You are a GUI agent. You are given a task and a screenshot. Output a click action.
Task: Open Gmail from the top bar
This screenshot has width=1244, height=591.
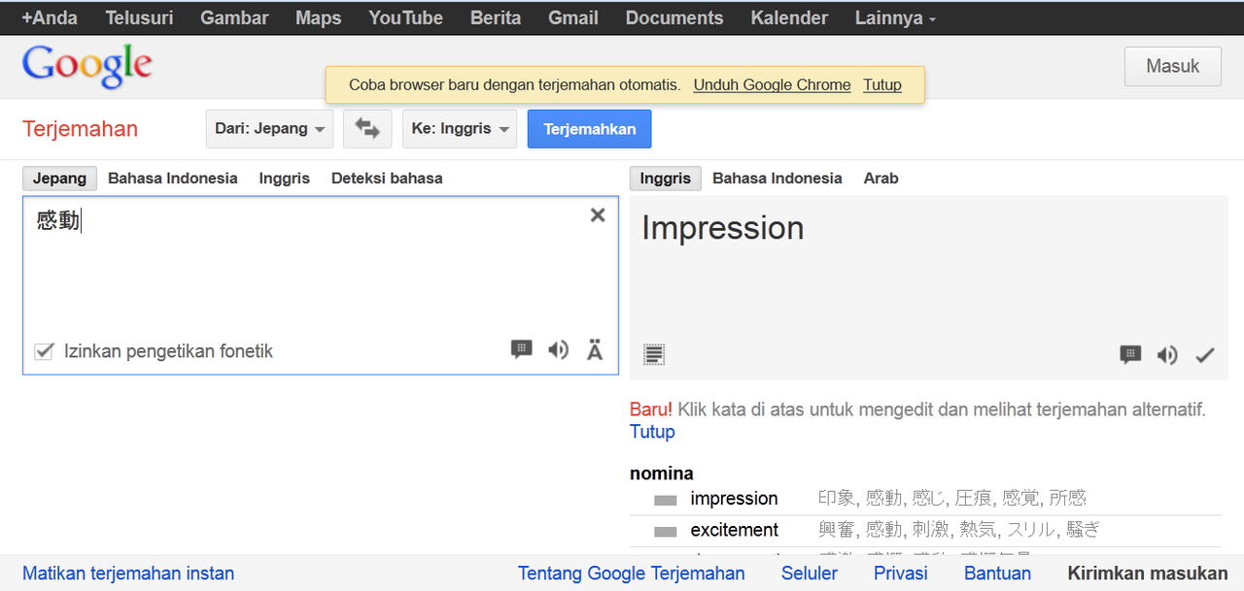(573, 17)
